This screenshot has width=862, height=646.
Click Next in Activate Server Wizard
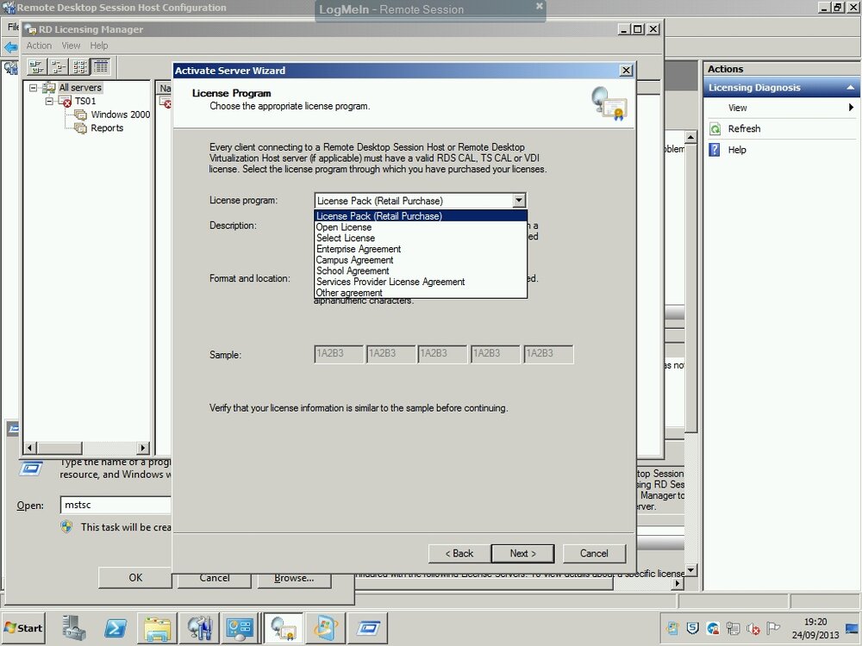click(523, 554)
